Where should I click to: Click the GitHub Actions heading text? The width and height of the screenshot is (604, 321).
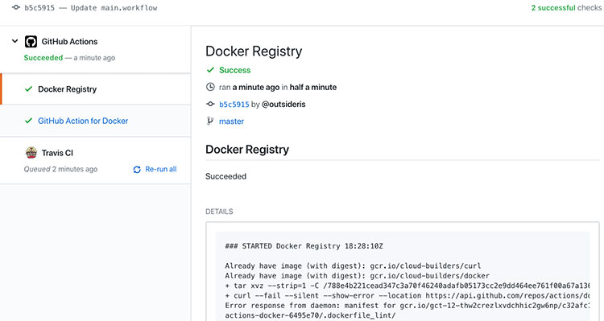pyautogui.click(x=69, y=42)
